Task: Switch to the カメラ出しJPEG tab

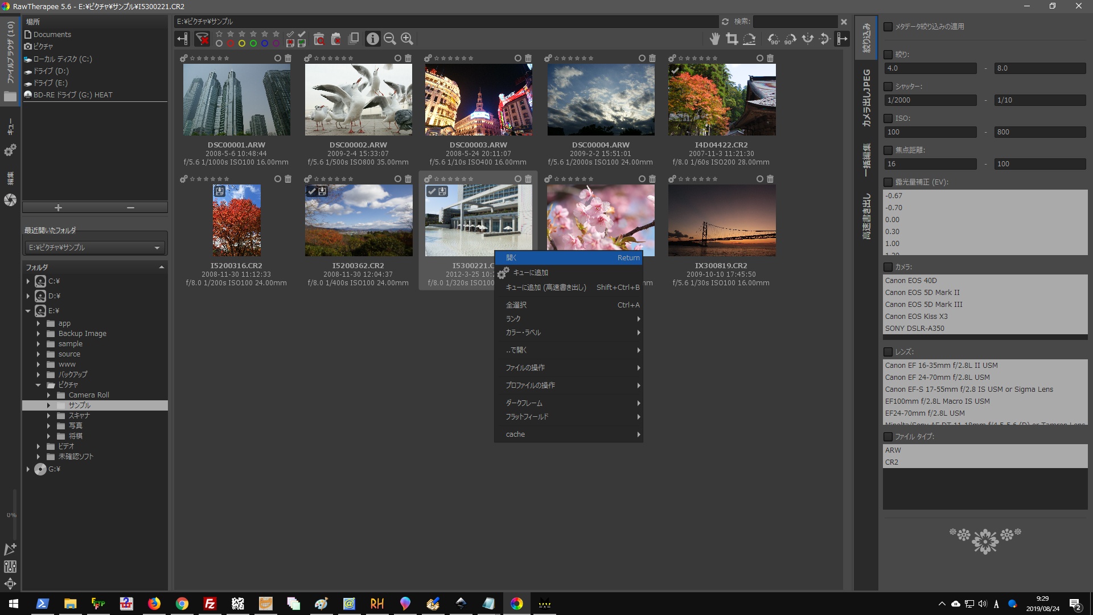Action: 866,97
